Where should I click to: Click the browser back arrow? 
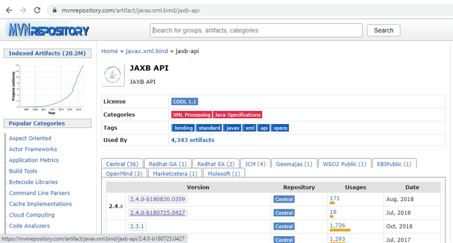click(x=9, y=10)
